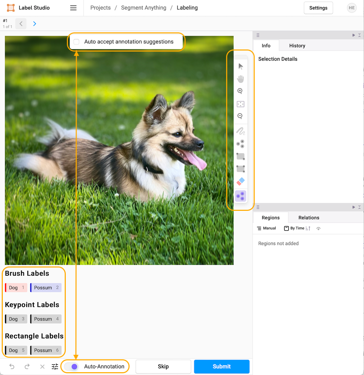Select the brush stroke tool

(240, 131)
